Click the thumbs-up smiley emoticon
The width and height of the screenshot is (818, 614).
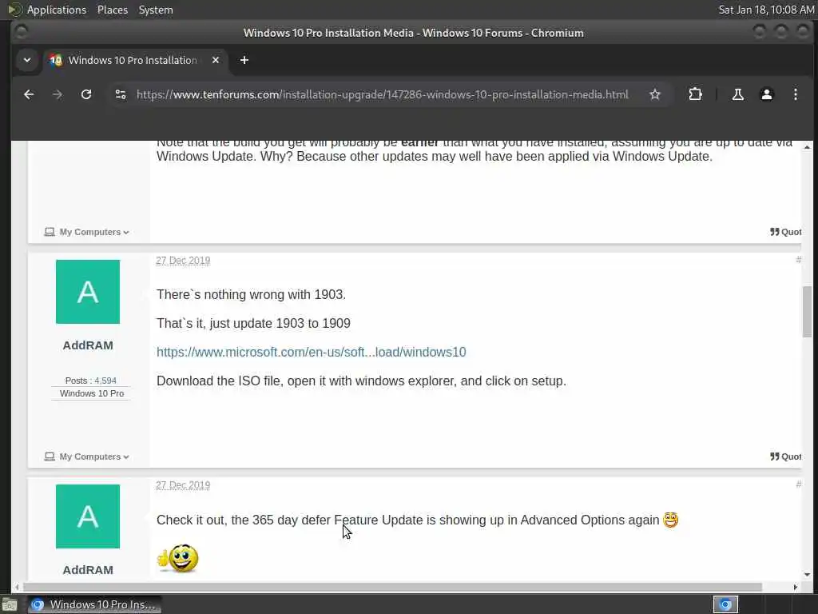178,558
